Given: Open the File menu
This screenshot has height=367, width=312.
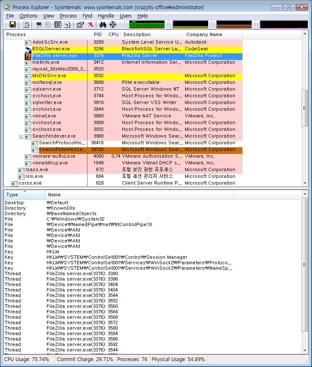Looking at the screenshot, I should 10,16.
